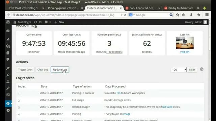Click Good,Full image exists text
The width and height of the screenshot is (216, 121).
(117, 100)
